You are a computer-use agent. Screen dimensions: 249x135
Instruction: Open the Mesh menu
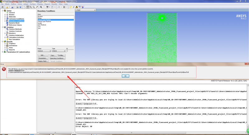pos(7,4)
